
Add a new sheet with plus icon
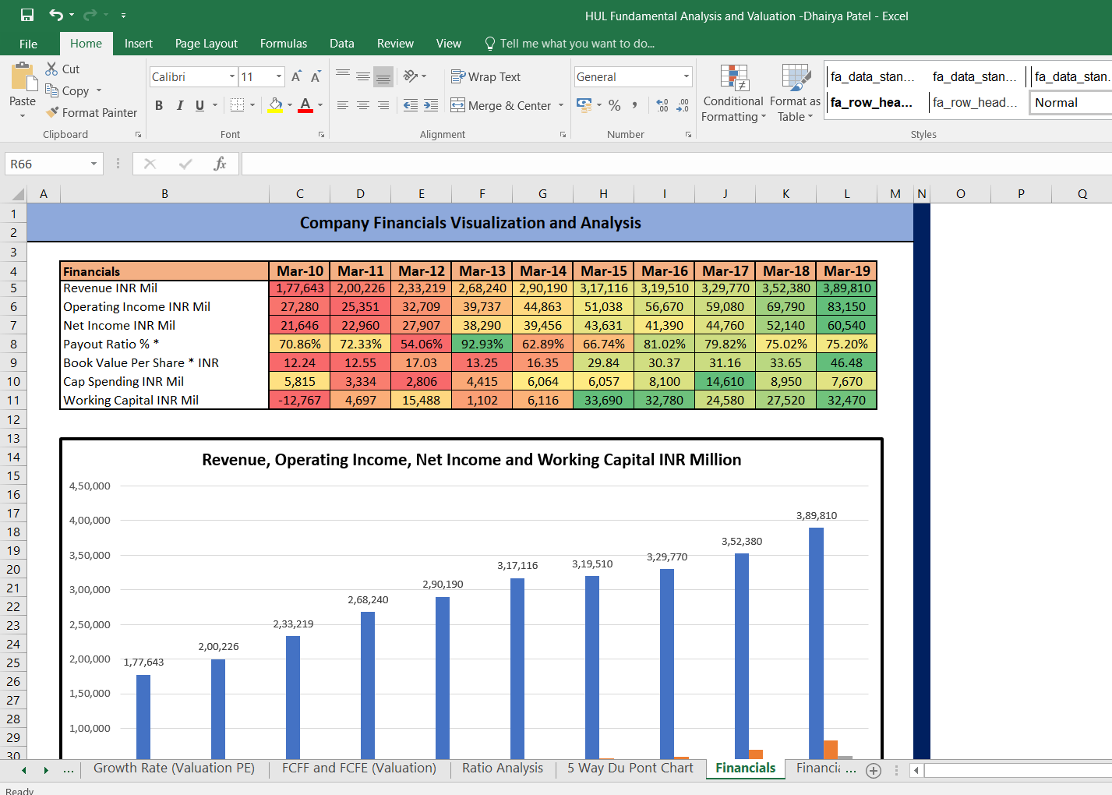click(874, 770)
